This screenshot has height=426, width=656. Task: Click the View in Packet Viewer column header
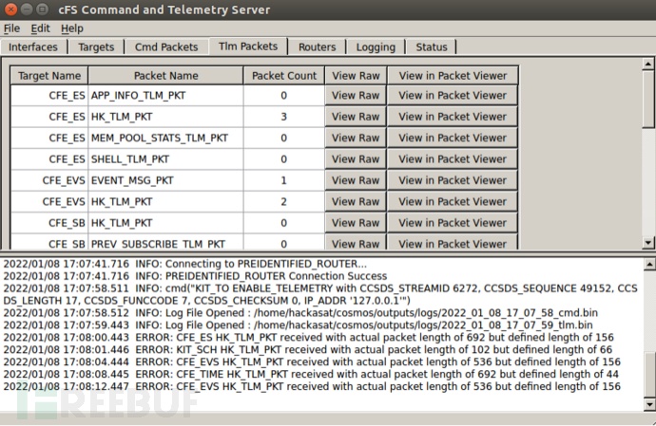point(453,76)
